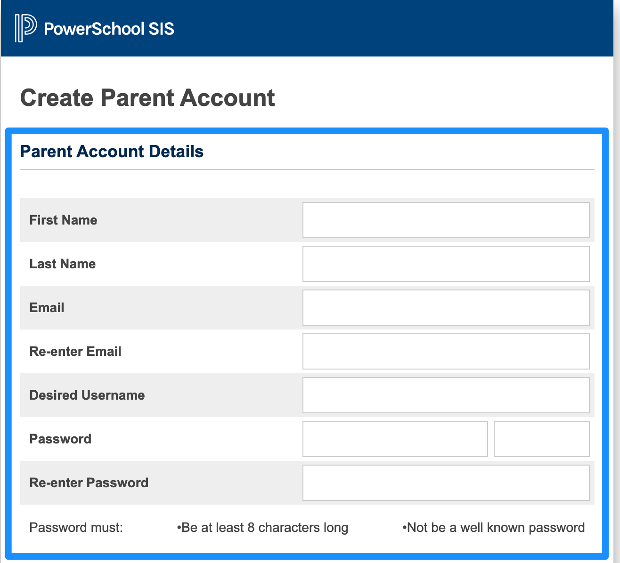The image size is (620, 563).
Task: Click the Create Parent Account heading
Action: [147, 97]
